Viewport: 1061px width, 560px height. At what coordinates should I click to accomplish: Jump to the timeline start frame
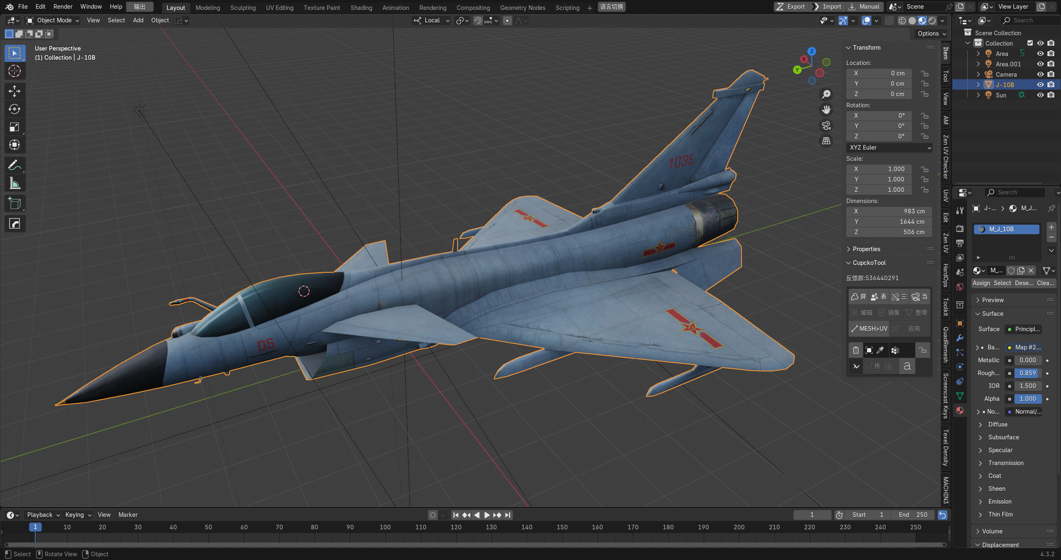456,515
